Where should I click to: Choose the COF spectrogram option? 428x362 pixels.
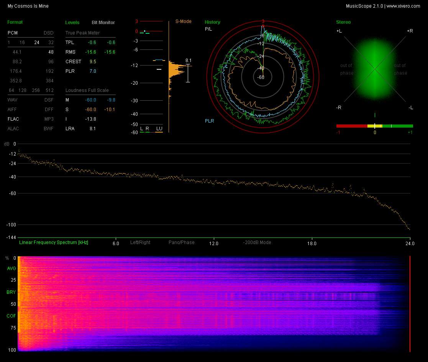[11, 316]
